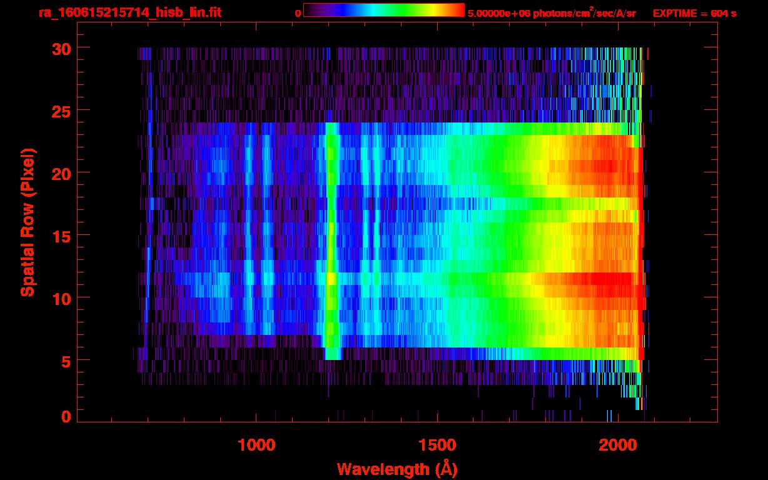Click the EXPTIME = 604 s label
The width and height of the screenshot is (768, 480).
point(694,13)
